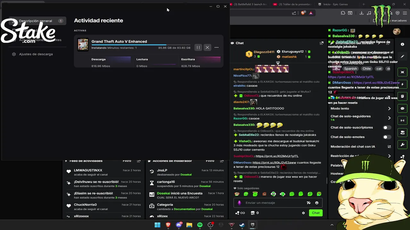Viewport: 410px width, 230px height.
Task: Click the lightning bolt quick action icon
Action: click(x=403, y=84)
